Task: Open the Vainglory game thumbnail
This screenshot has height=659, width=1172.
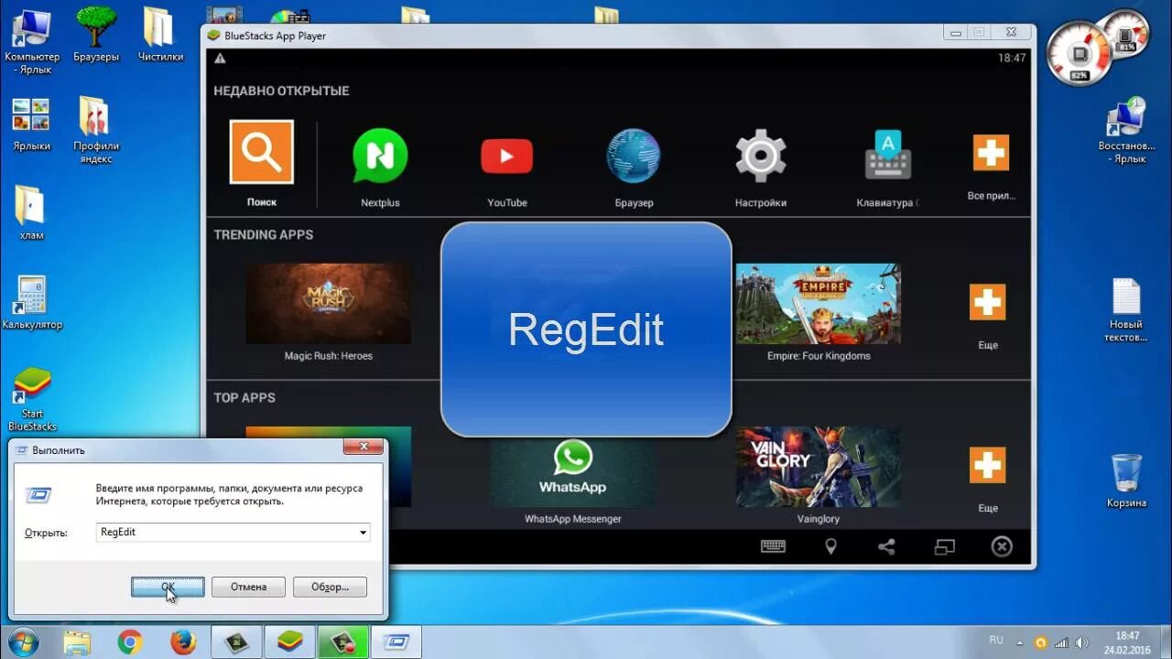Action: click(819, 467)
